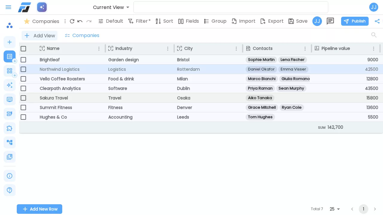Open the Pipeline value column options menu

[x=373, y=49]
